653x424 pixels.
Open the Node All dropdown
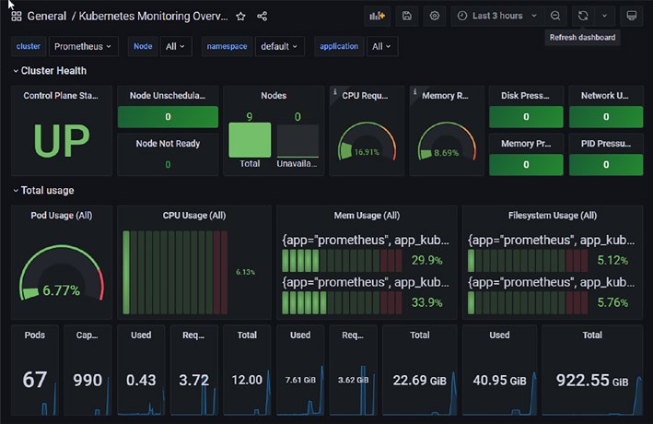175,46
